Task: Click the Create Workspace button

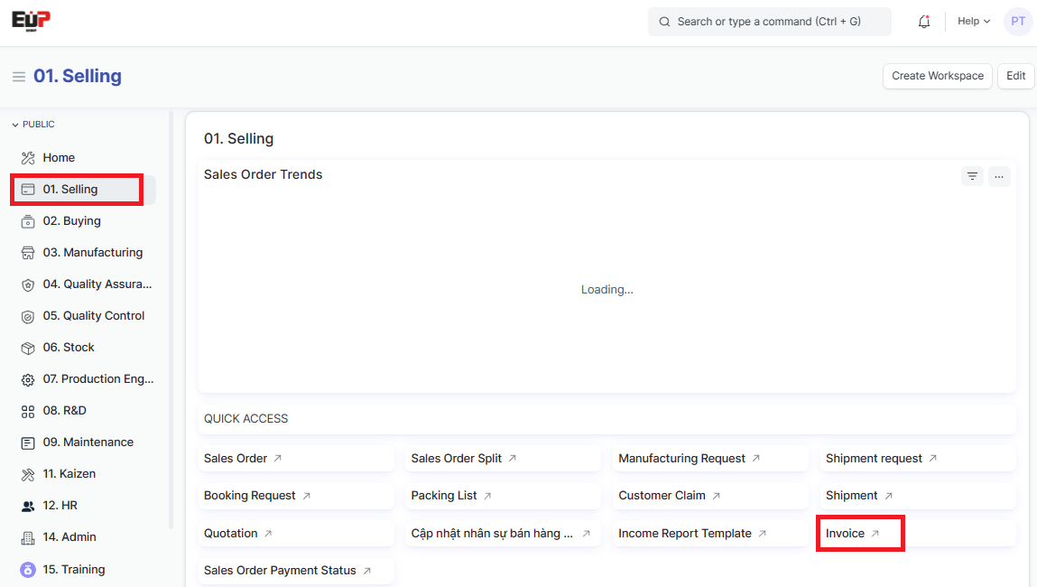Action: (937, 76)
